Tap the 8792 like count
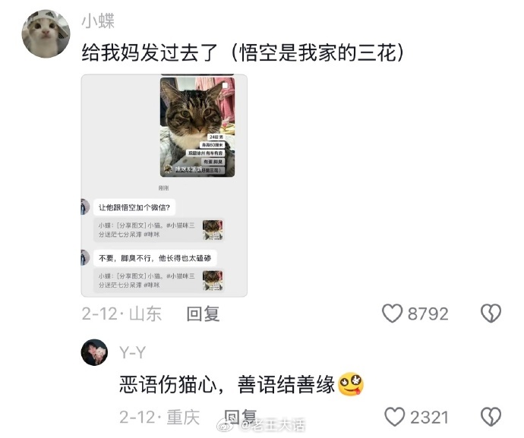Screen dimensions: 524x438 coord(428,314)
